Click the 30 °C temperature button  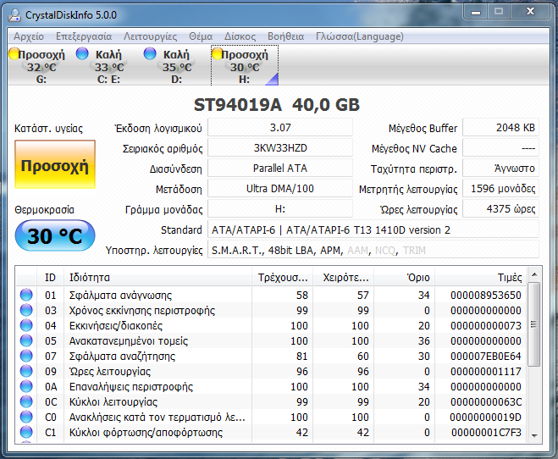click(55, 235)
